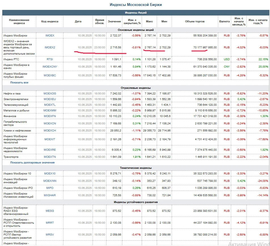Open the MOEXTN transport index link
Screen dimensions: 270x246
click(50, 157)
